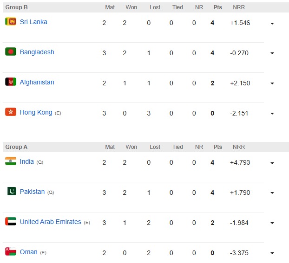
Task: Open the Pakistan team link
Action: [32, 192]
